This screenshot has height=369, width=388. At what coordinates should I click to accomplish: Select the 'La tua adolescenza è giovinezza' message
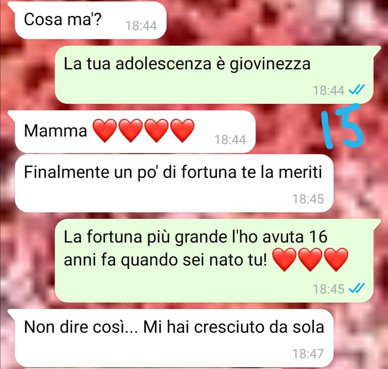pyautogui.click(x=214, y=75)
